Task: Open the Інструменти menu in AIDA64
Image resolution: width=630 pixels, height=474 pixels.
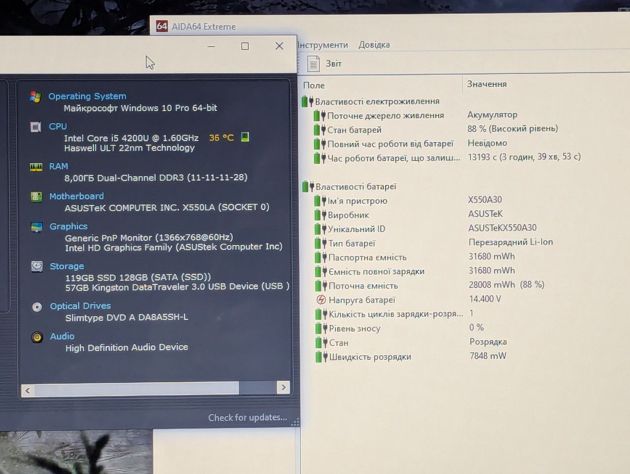Action: point(323,45)
